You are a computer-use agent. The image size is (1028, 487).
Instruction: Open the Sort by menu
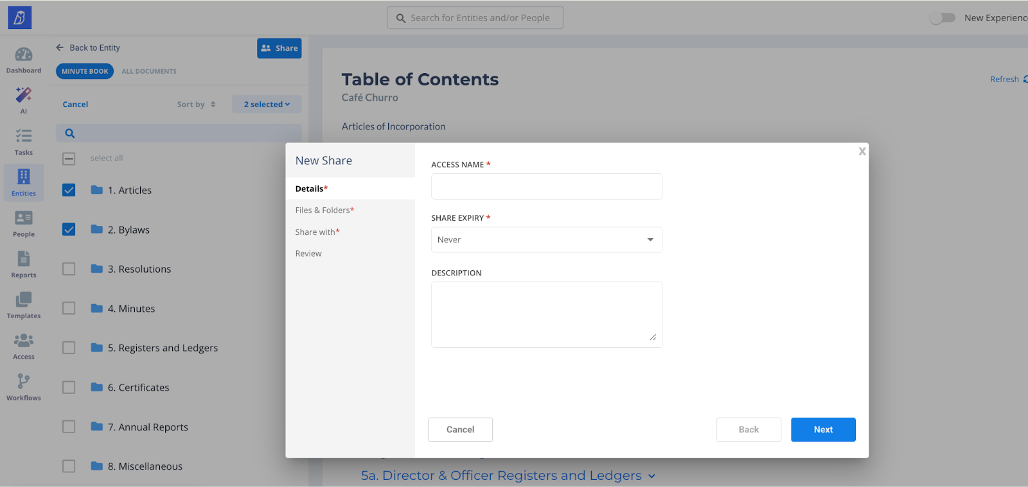tap(196, 105)
